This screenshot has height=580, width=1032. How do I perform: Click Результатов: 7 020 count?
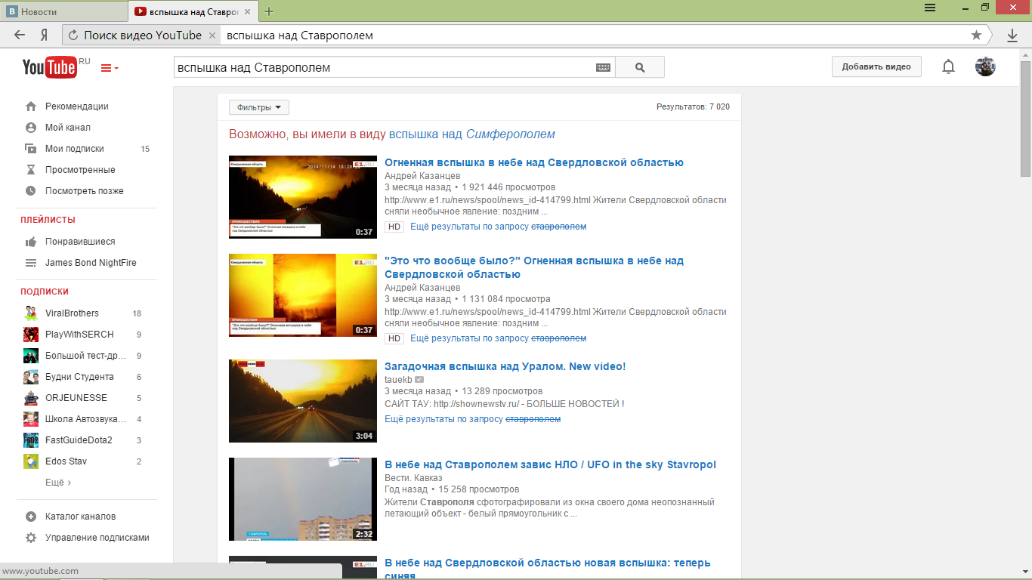tap(693, 106)
